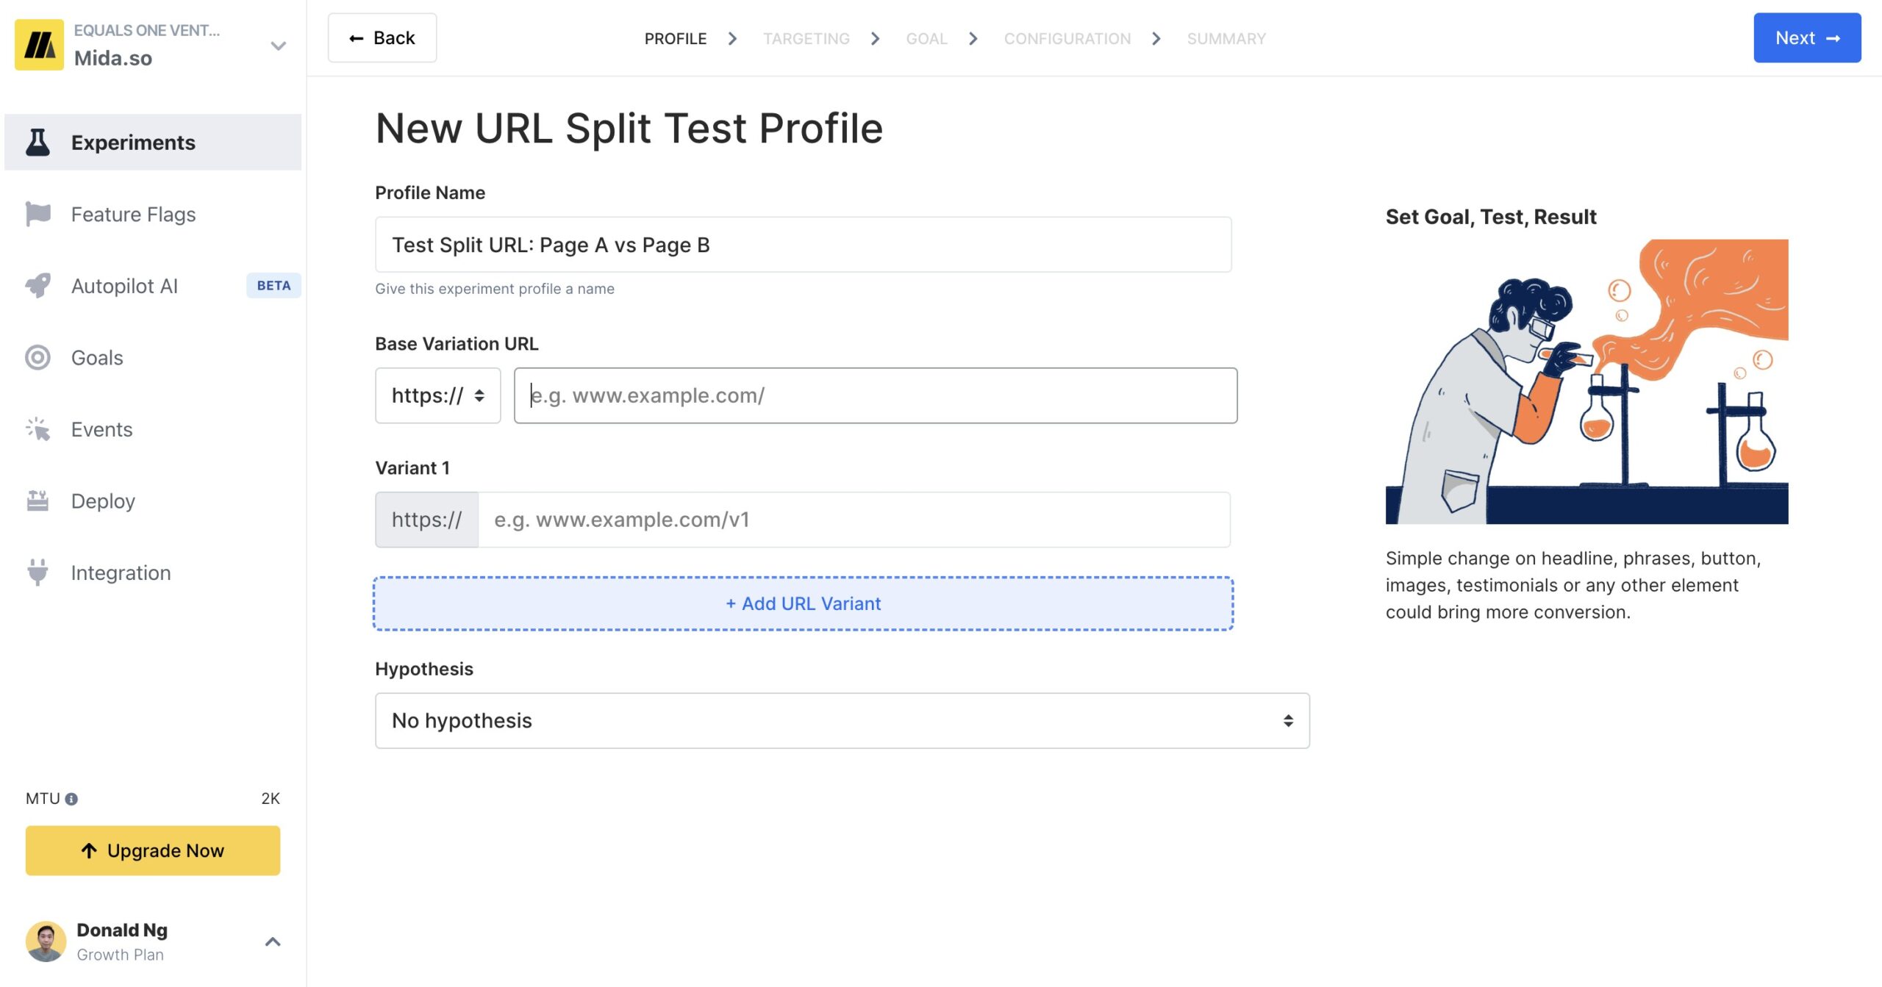Screen dimensions: 1882x987
Task: Open Experiments via the flask icon
Action: 37,142
